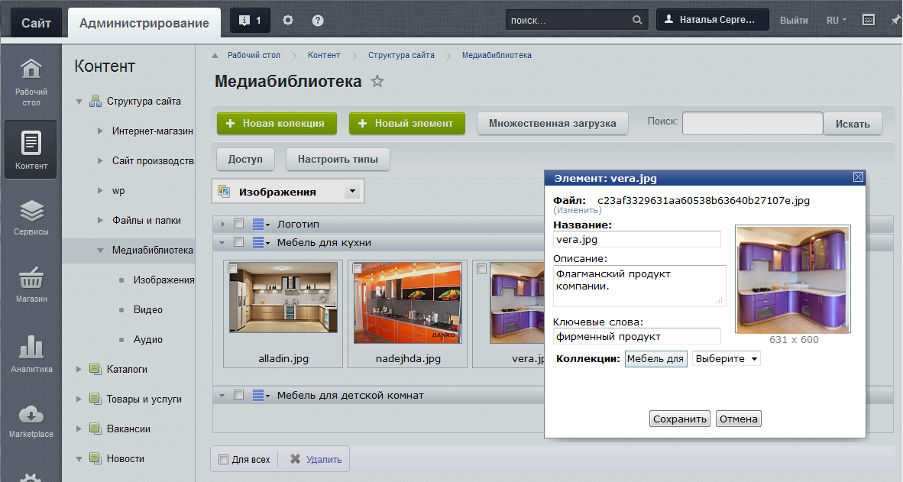Click the Ключевые слова input field
903x482 pixels.
pyautogui.click(x=637, y=336)
